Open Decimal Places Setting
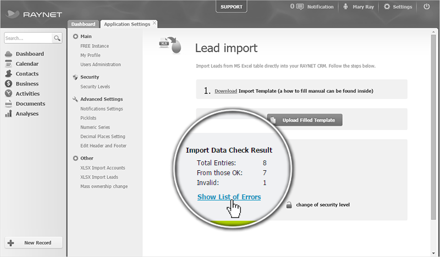 click(103, 137)
